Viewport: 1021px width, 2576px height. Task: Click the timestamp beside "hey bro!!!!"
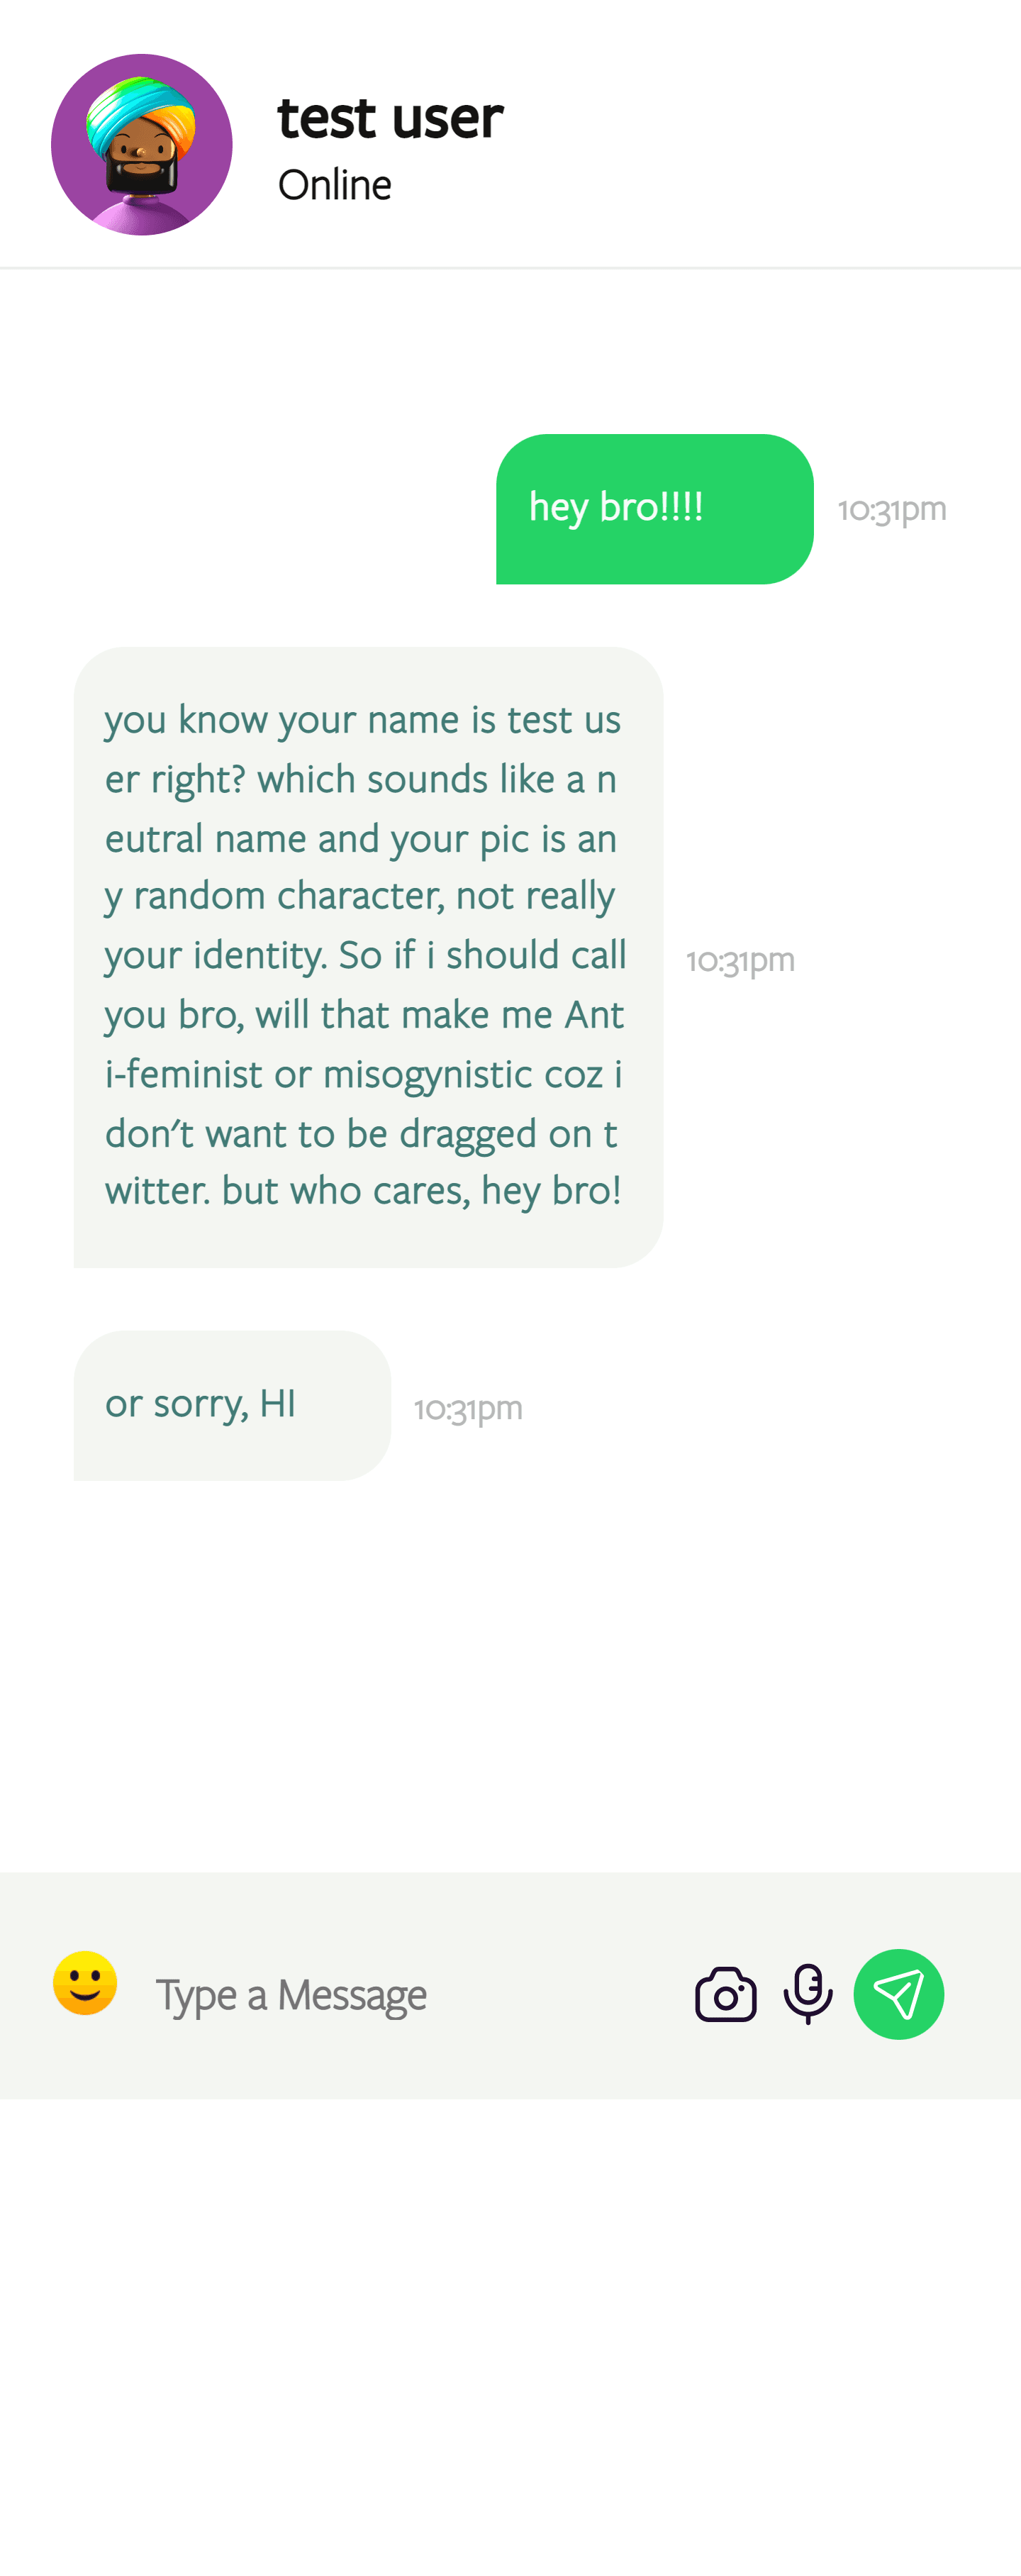point(892,509)
